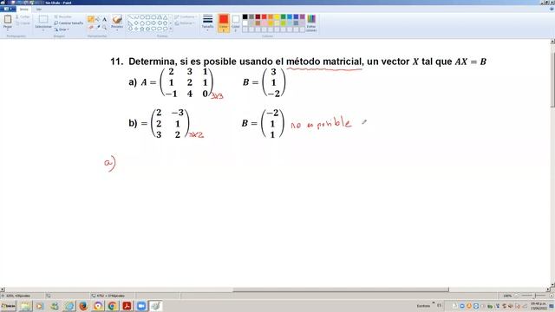Pick the pink color swatch
The height and width of the screenshot is (312, 555).
[264, 23]
